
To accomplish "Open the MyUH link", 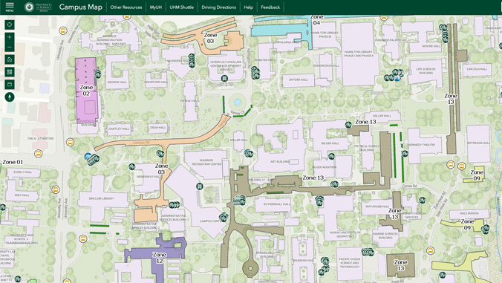I will pos(156,7).
